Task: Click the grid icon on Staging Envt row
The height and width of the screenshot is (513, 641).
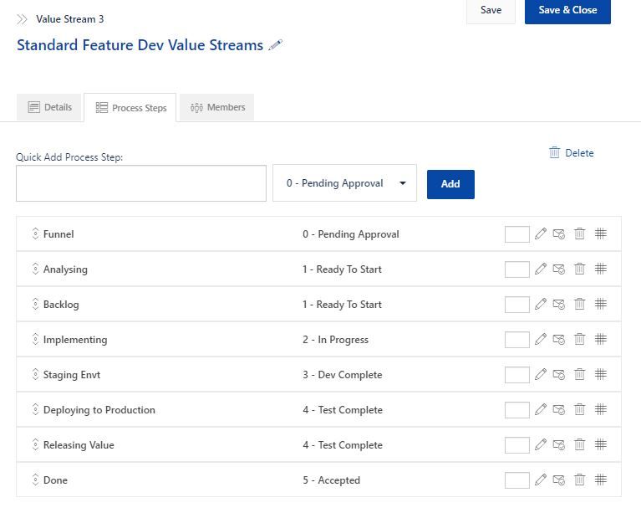Action: (601, 374)
